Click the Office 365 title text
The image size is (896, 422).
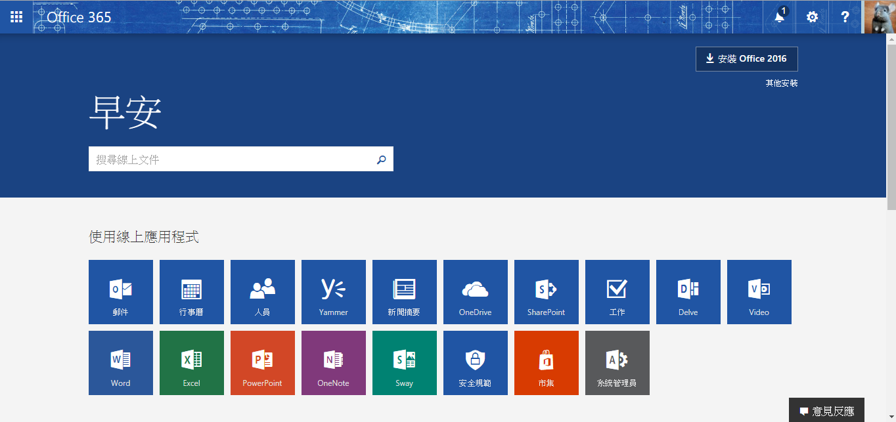pyautogui.click(x=79, y=17)
